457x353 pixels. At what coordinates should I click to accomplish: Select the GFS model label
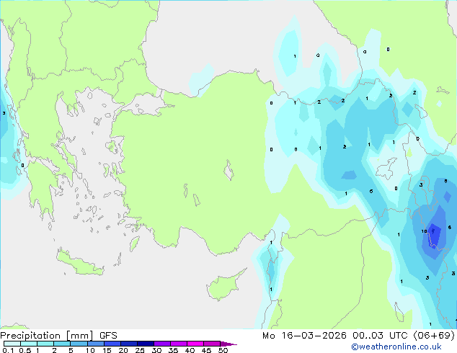108,336
